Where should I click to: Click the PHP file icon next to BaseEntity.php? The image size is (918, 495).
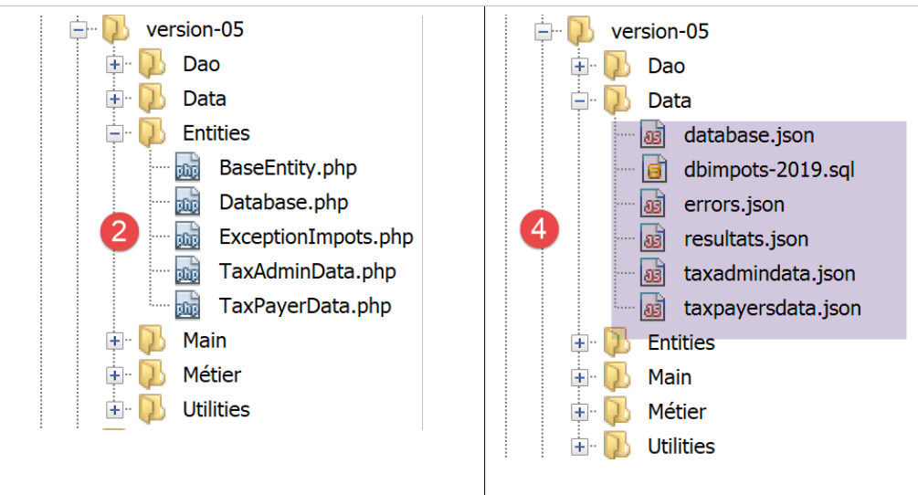coord(187,169)
